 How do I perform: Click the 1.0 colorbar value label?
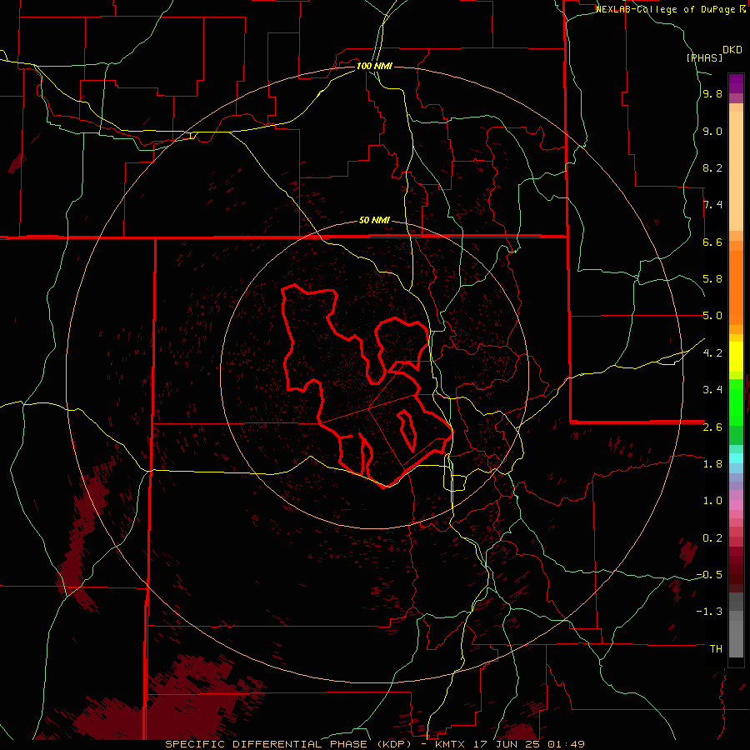[x=712, y=501]
